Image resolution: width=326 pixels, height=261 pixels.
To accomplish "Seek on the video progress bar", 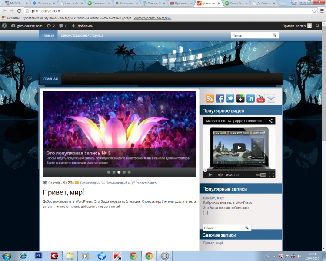I will click(x=239, y=170).
